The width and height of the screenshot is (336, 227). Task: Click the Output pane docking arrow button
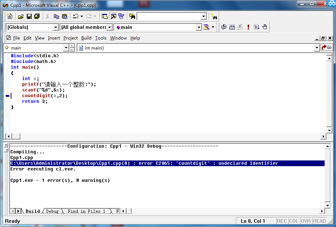tap(6, 149)
